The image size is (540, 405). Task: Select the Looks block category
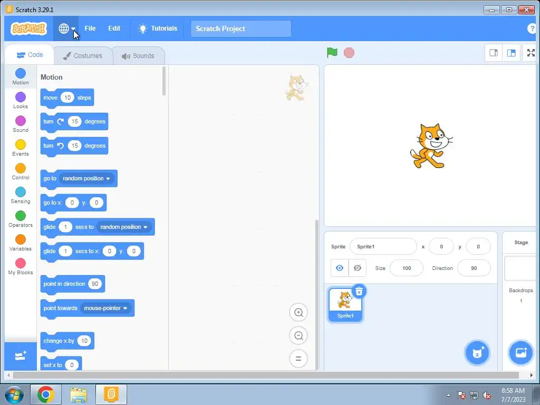pyautogui.click(x=21, y=100)
